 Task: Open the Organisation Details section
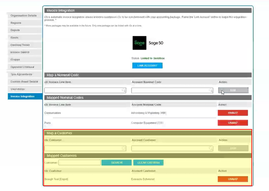24,16
